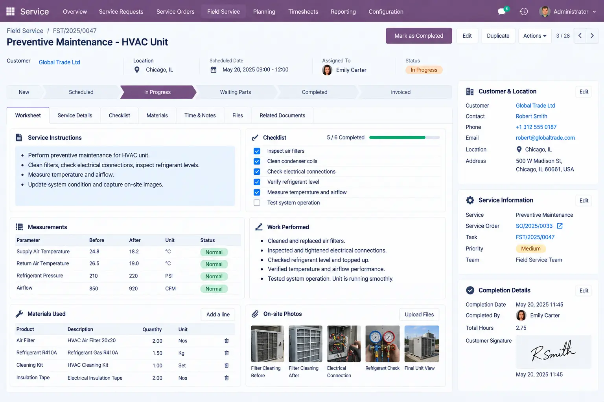604x402 pixels.
Task: Click the checklist progress bar
Action: tap(404, 137)
